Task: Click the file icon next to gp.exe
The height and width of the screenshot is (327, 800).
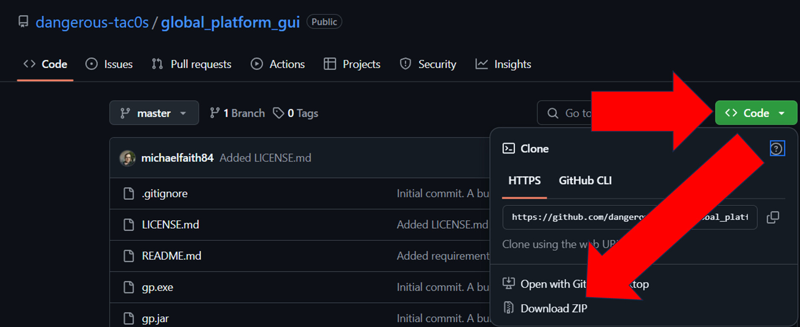Action: click(128, 287)
